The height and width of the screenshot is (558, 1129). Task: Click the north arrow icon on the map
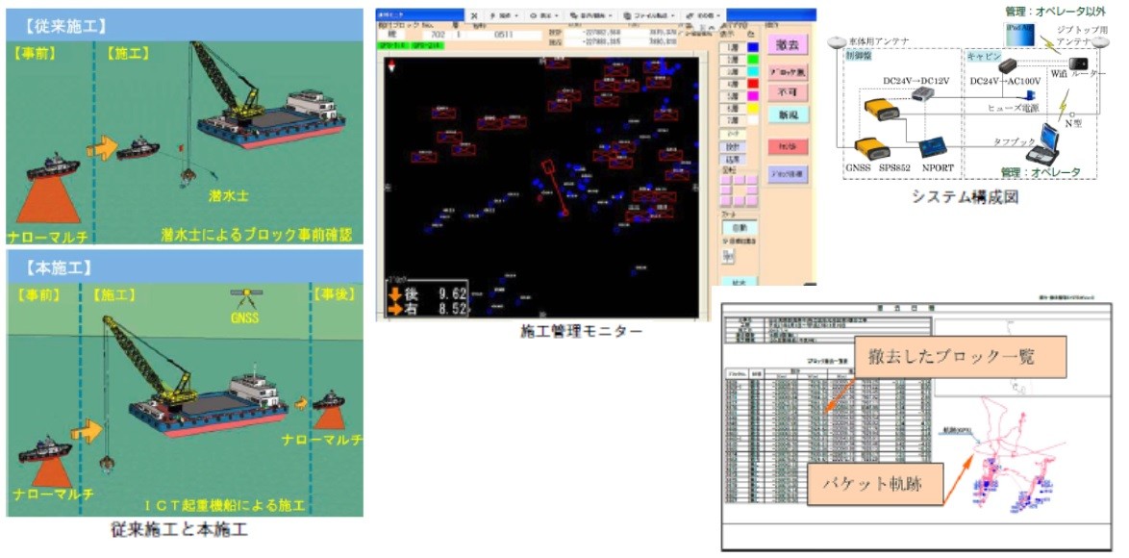click(391, 67)
